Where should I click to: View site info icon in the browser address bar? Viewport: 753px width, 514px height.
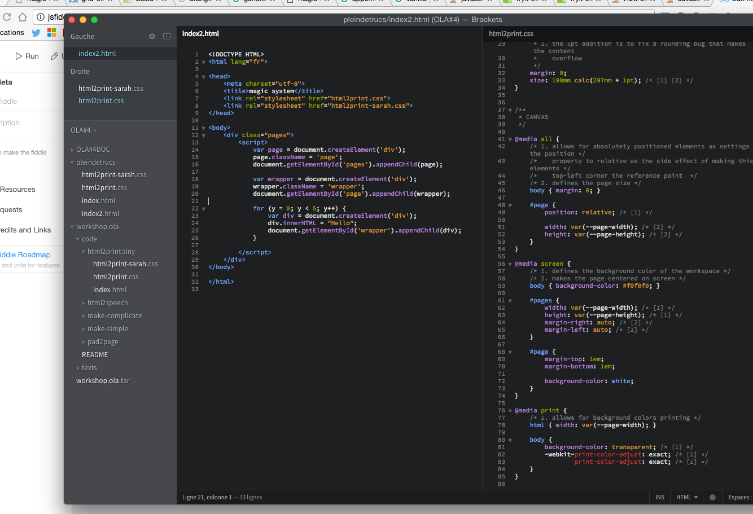point(41,17)
